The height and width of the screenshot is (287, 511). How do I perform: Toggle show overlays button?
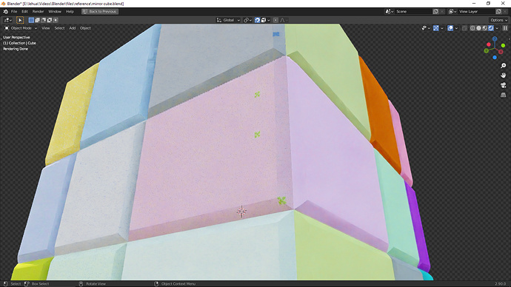450,28
